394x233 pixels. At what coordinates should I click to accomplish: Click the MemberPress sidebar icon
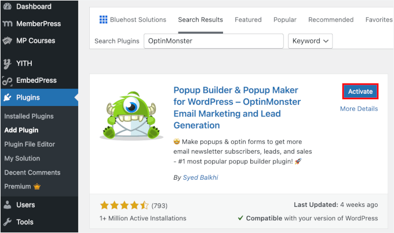tap(8, 24)
